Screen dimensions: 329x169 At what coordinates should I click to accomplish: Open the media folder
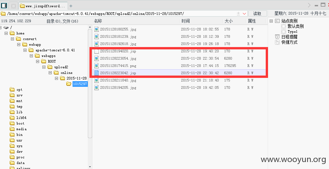pos(22,129)
